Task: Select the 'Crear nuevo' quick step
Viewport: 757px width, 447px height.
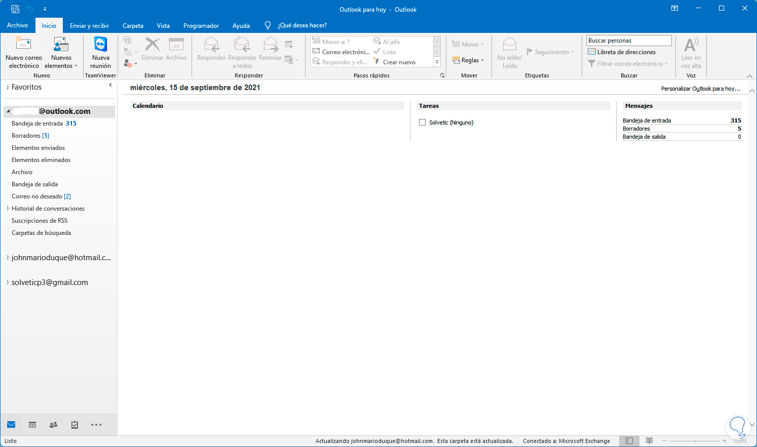Action: [x=394, y=62]
